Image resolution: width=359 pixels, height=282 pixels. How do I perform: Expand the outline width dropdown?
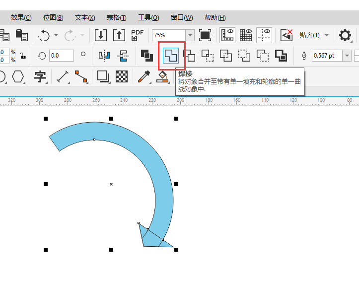[x=347, y=56]
